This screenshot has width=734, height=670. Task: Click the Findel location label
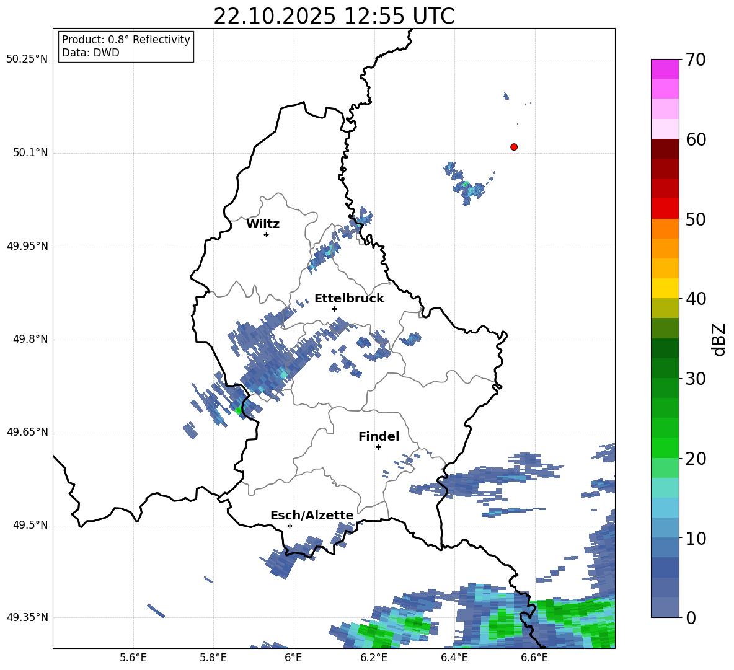point(379,436)
